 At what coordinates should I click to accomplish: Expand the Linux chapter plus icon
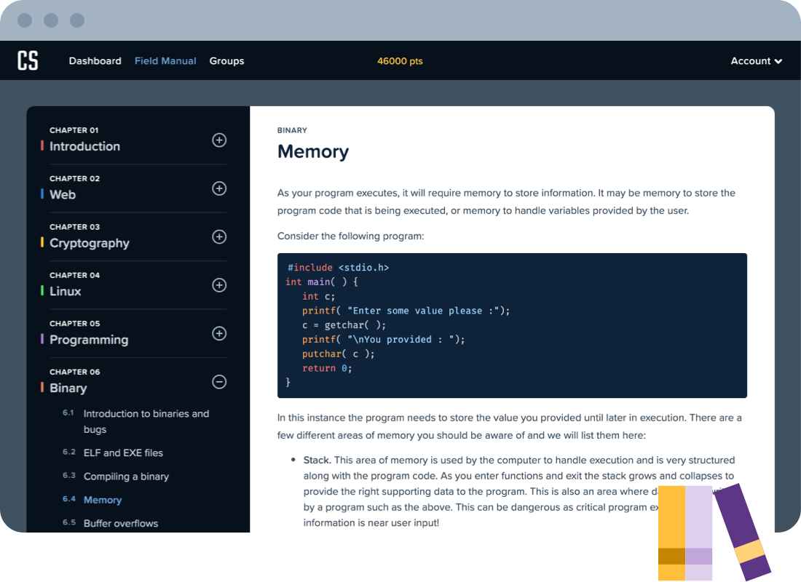click(219, 285)
